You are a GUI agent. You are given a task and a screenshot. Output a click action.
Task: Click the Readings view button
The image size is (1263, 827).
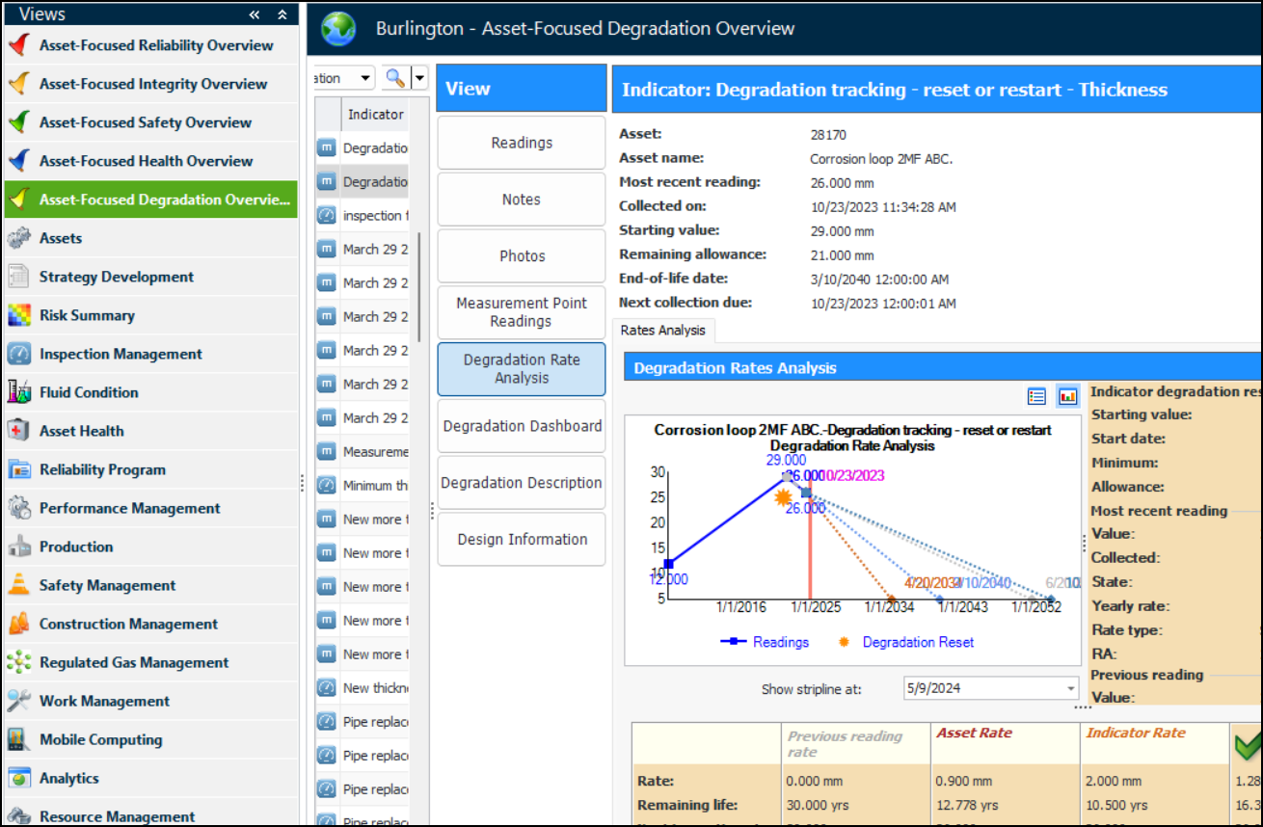click(x=522, y=143)
